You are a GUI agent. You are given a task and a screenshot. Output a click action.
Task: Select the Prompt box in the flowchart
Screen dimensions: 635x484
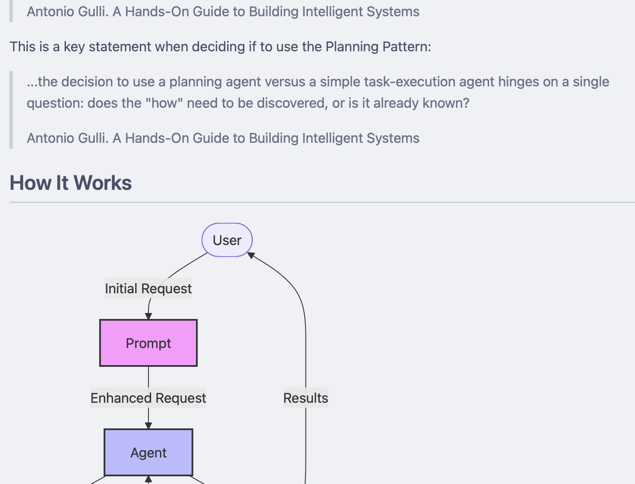[x=148, y=342]
